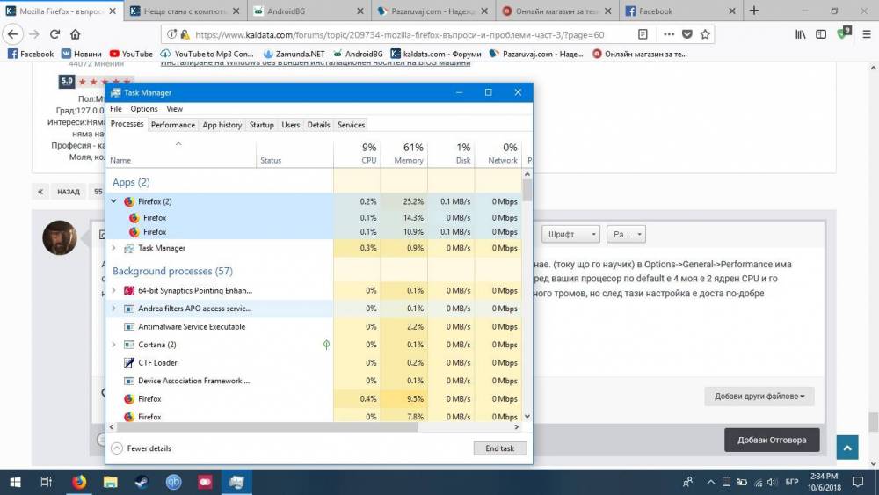
Task: Click the Firefox back navigation arrow
Action: [12, 34]
